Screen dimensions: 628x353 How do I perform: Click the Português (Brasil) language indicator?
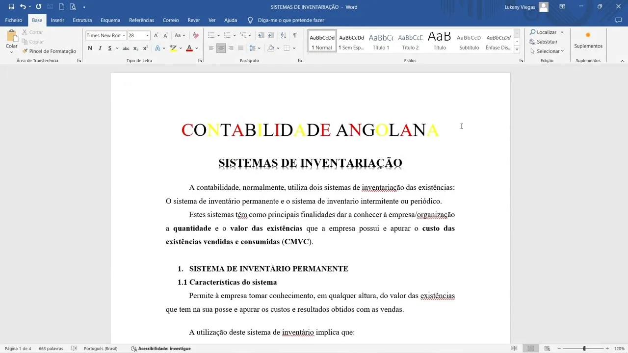(x=101, y=349)
